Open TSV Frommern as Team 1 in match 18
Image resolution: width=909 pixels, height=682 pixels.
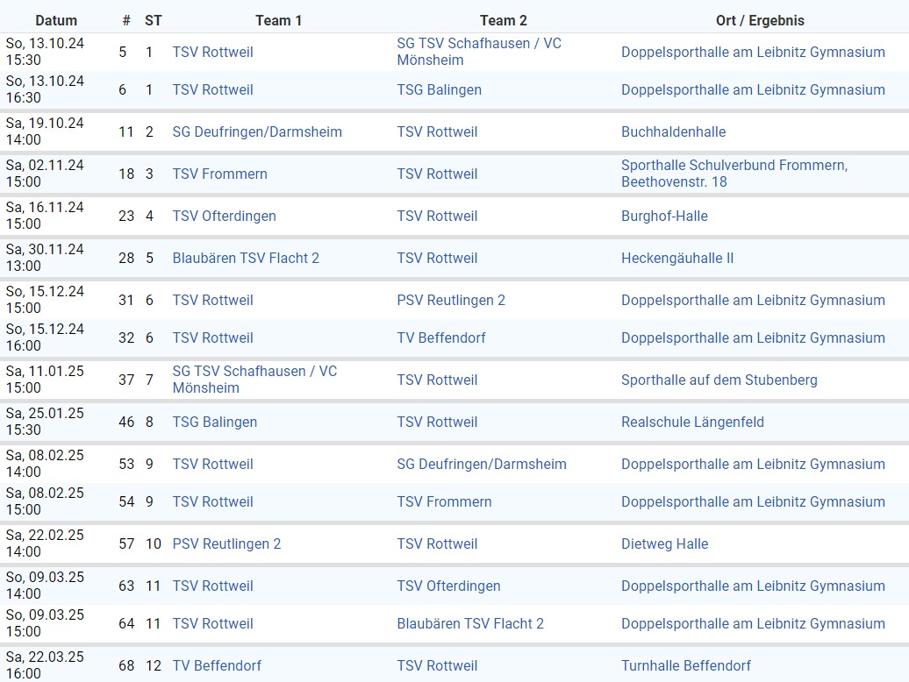(x=219, y=174)
